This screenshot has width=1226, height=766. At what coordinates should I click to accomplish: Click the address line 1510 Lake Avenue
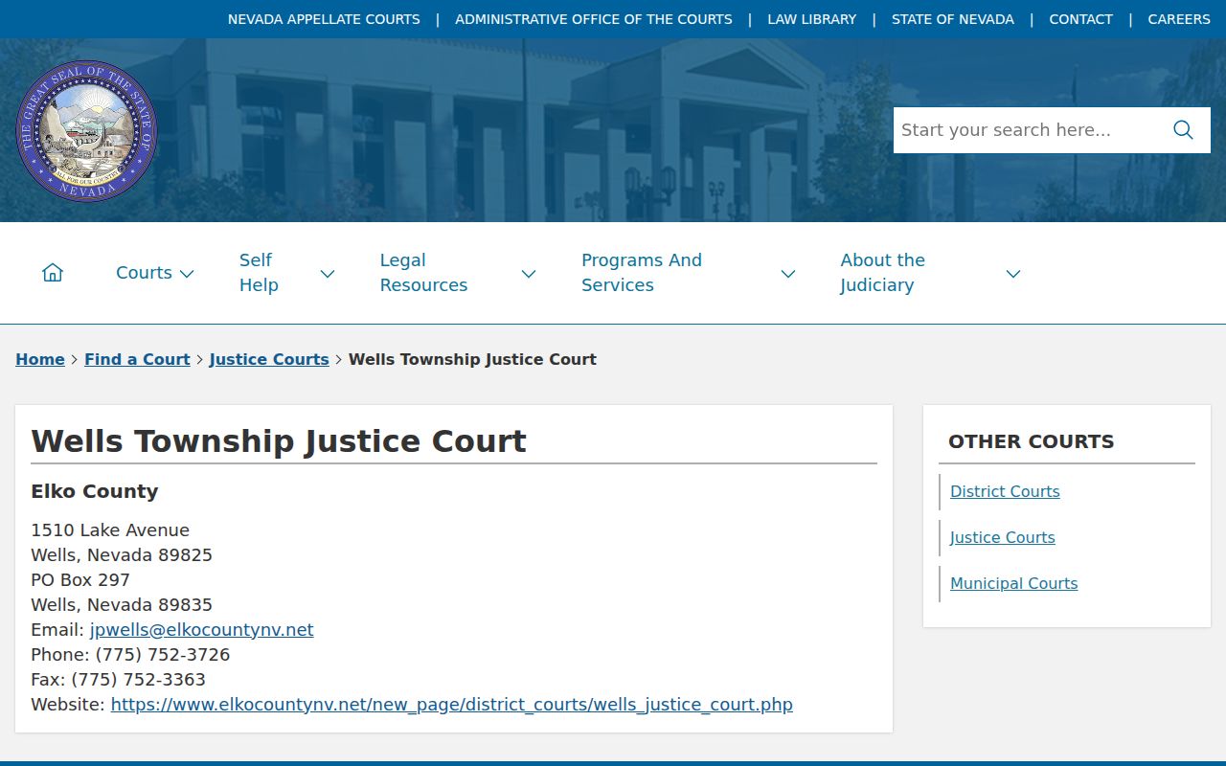[110, 530]
